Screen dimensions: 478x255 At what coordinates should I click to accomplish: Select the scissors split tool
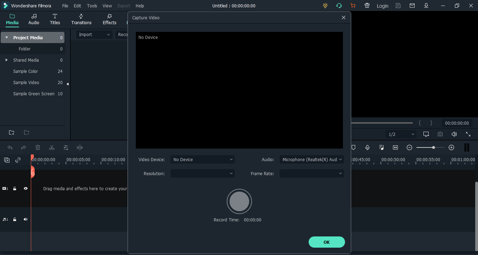point(52,147)
